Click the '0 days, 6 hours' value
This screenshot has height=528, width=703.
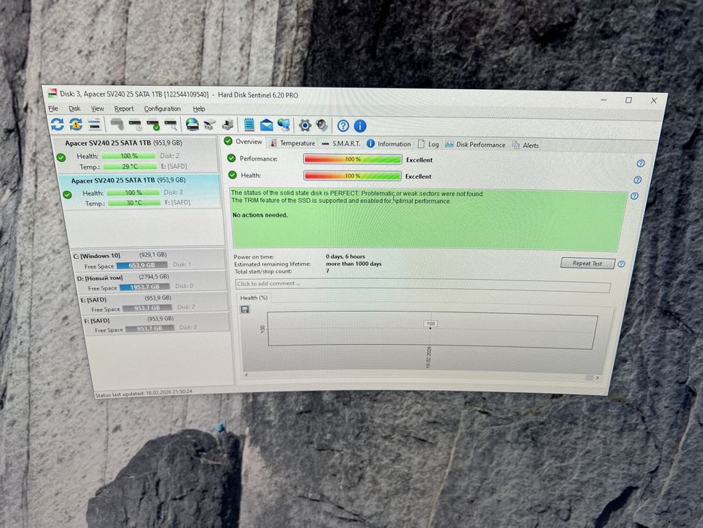tap(345, 256)
